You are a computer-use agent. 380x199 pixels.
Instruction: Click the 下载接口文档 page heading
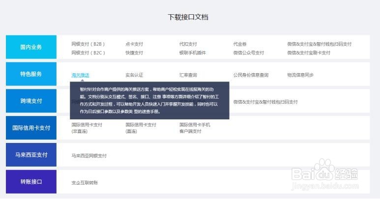point(188,17)
